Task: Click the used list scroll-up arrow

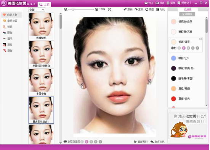Action: pyautogui.click(x=207, y=18)
